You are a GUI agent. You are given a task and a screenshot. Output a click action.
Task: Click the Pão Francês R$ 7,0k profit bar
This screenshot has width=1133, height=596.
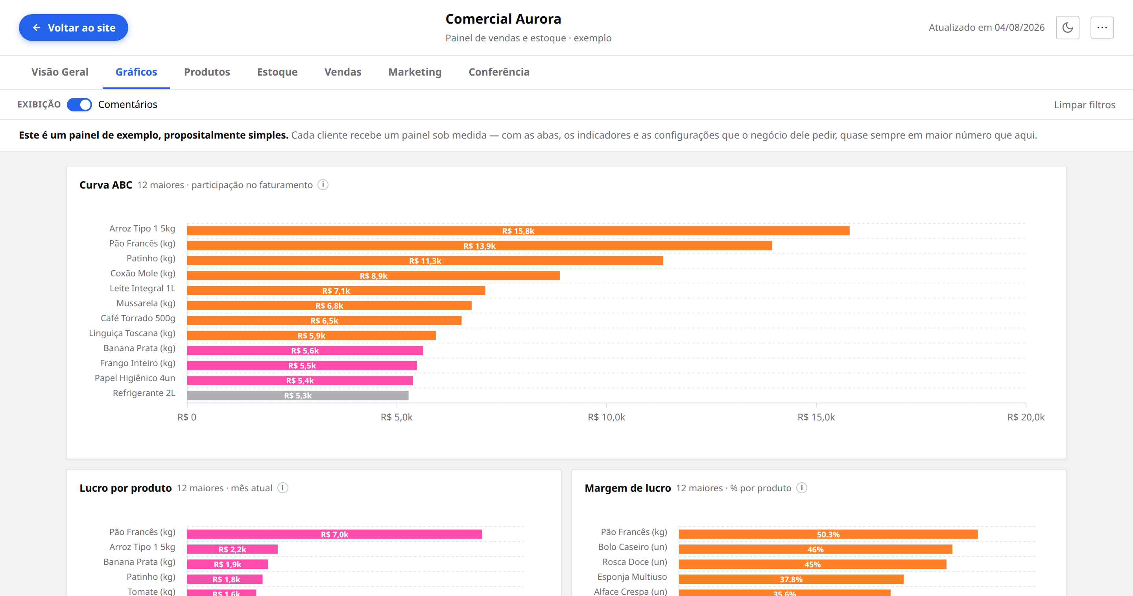click(x=334, y=534)
